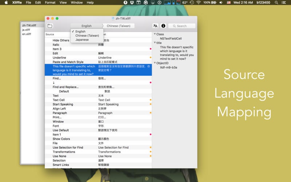This screenshot has width=291, height=182.
Task: Open Spotlight search magnifier icon
Action: (276, 3)
